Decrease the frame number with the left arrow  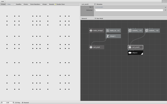2,103
